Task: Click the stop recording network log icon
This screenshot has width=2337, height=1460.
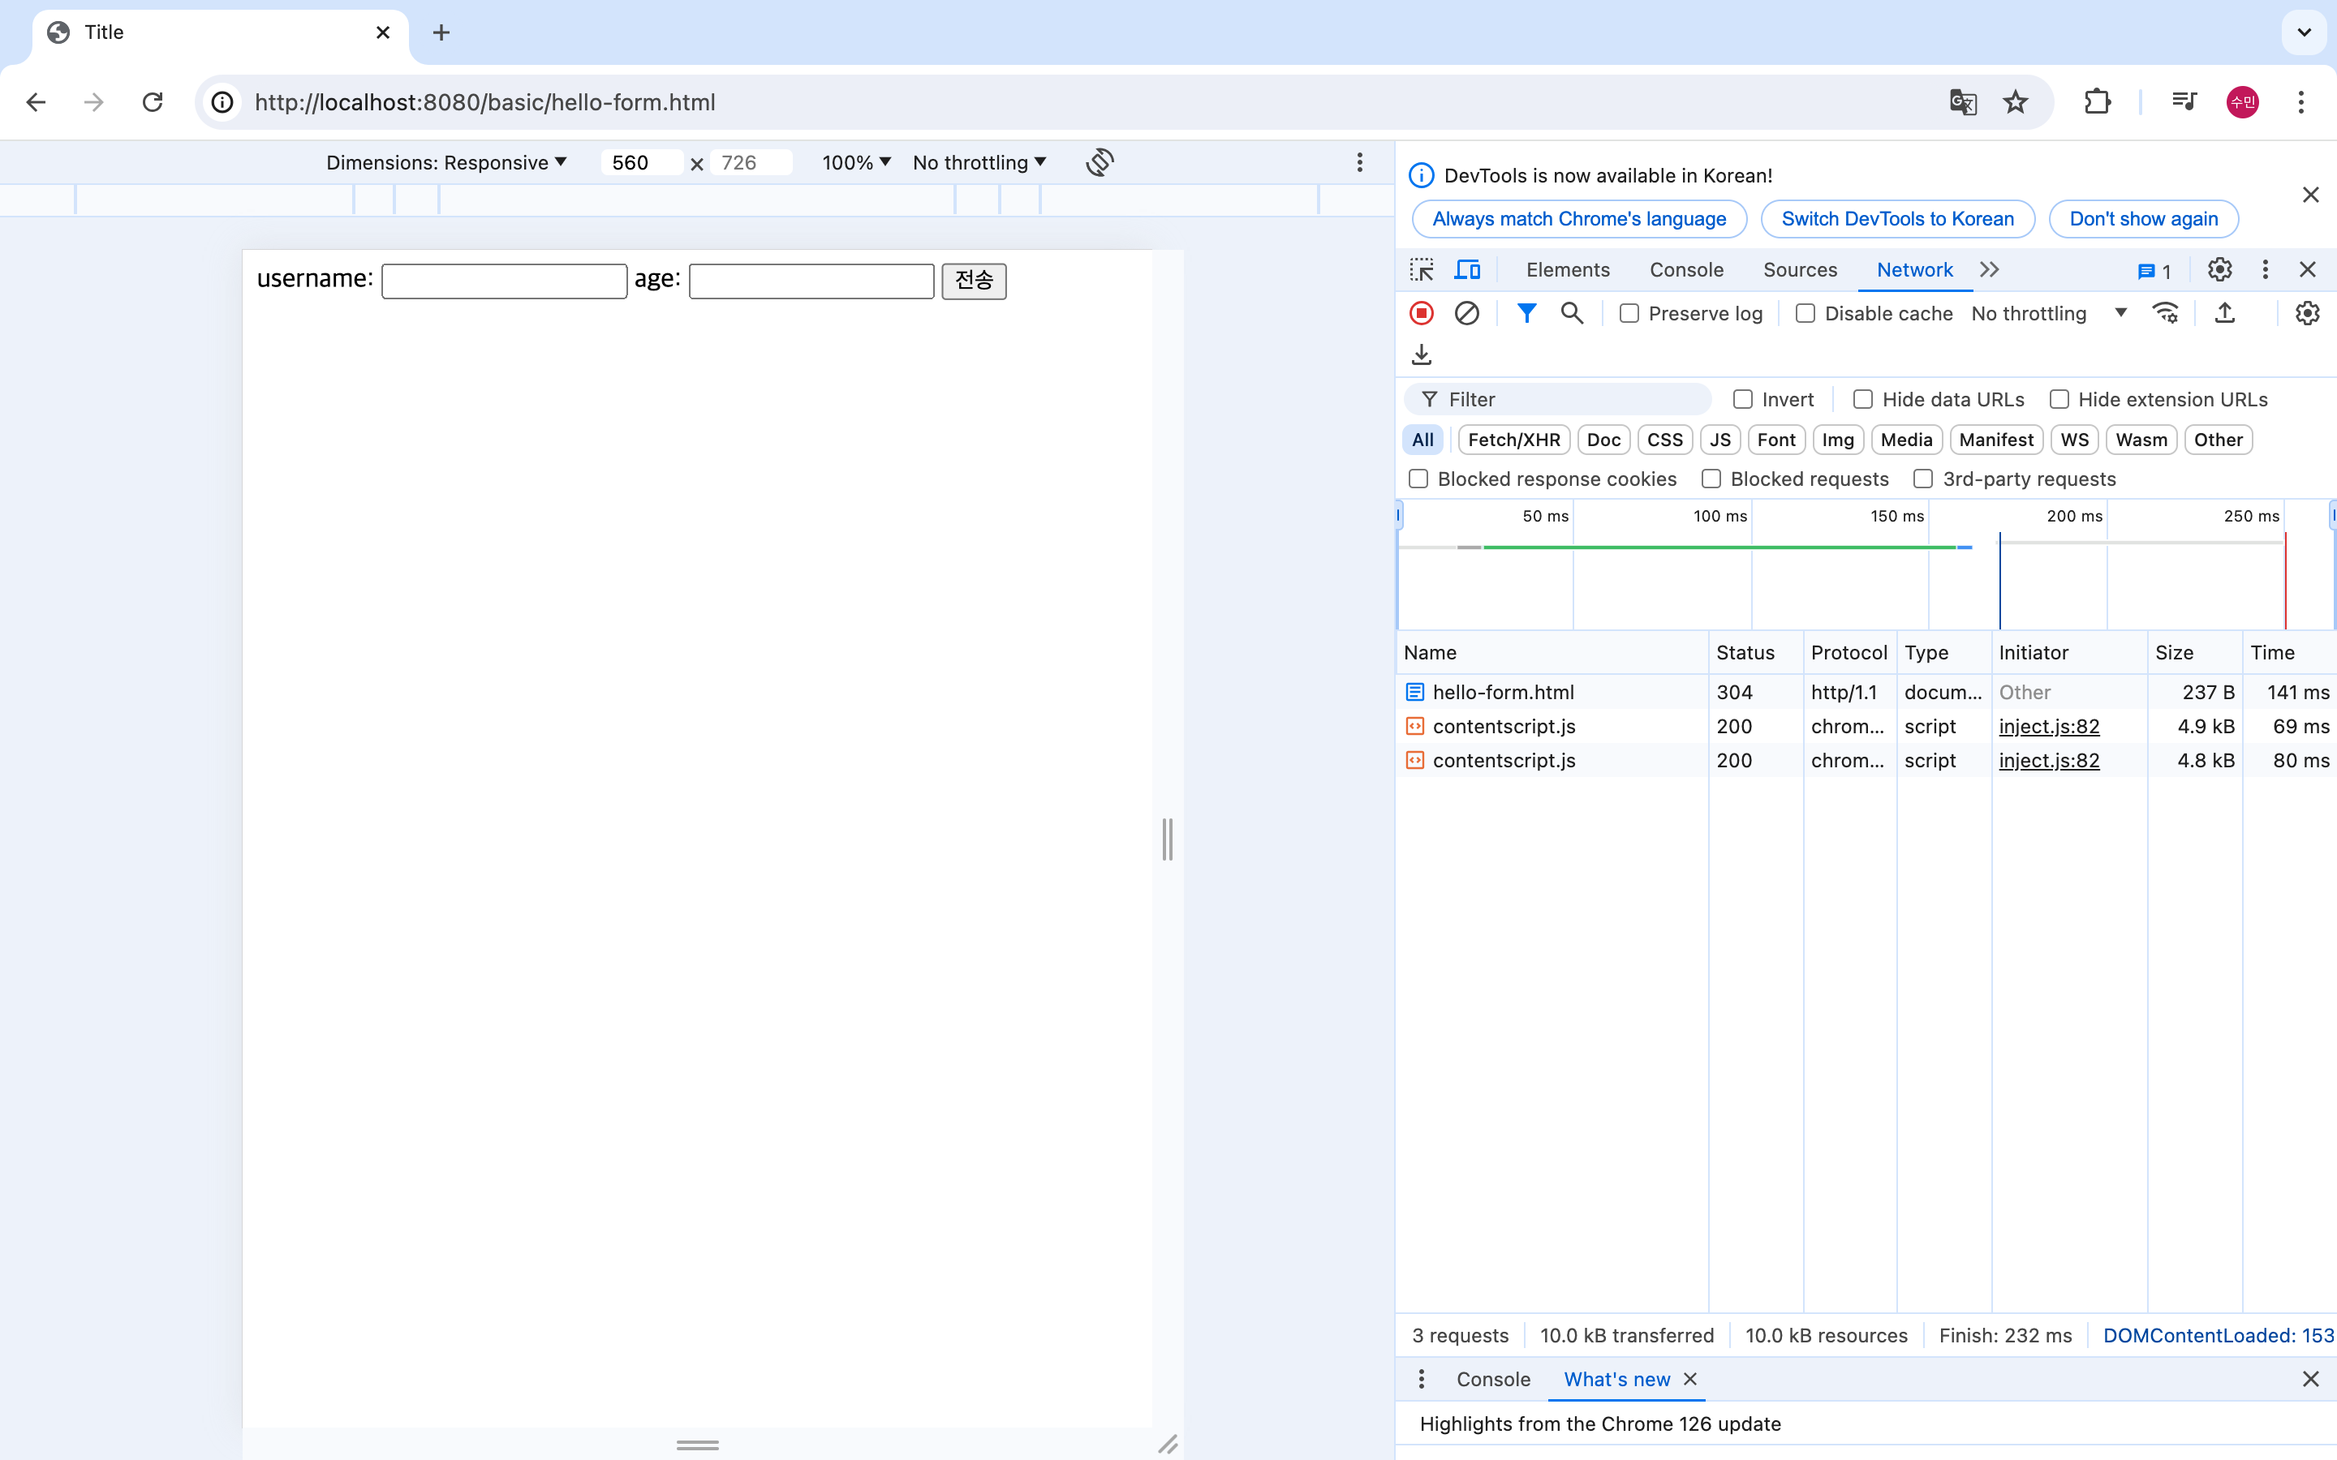Action: click(x=1422, y=313)
